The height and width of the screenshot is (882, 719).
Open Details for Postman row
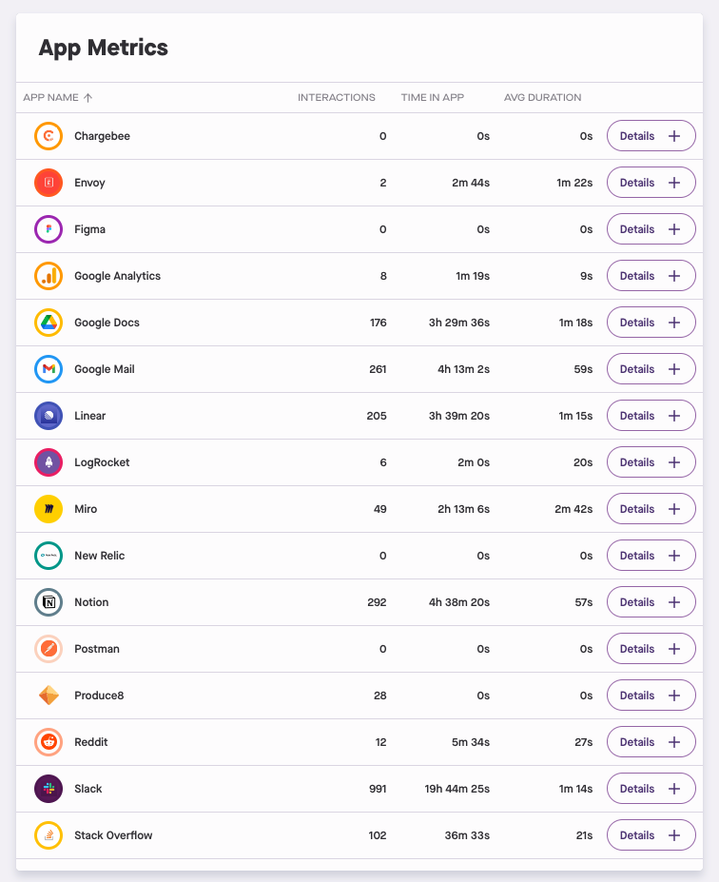[651, 649]
